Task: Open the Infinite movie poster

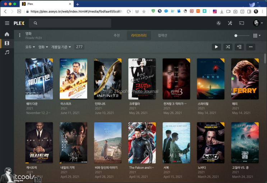Action: 108,79
